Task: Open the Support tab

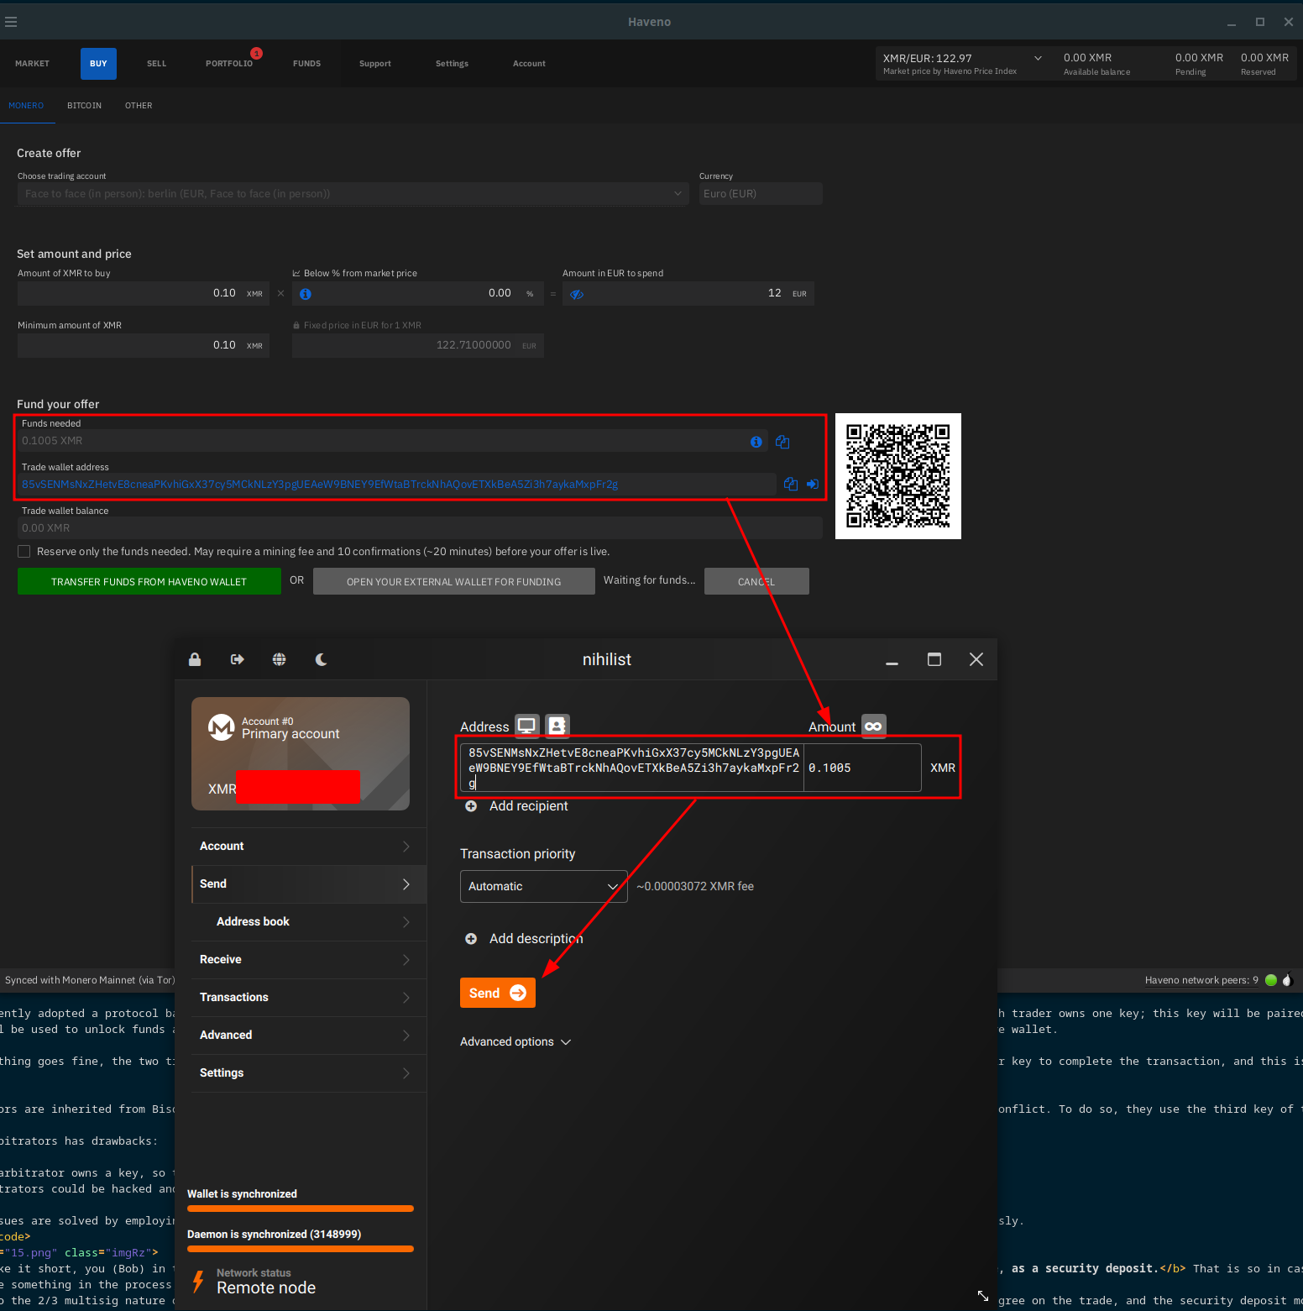Action: [375, 64]
